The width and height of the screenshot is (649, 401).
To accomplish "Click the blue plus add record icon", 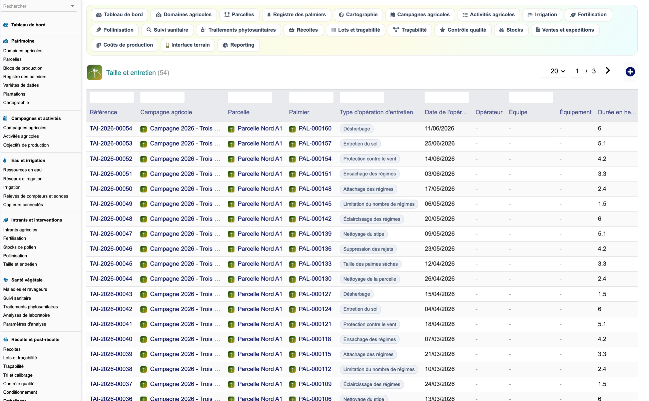I will coord(630,72).
